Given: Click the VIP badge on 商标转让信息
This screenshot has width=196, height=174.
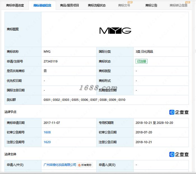Looking at the screenshot, I should (x=188, y=2).
